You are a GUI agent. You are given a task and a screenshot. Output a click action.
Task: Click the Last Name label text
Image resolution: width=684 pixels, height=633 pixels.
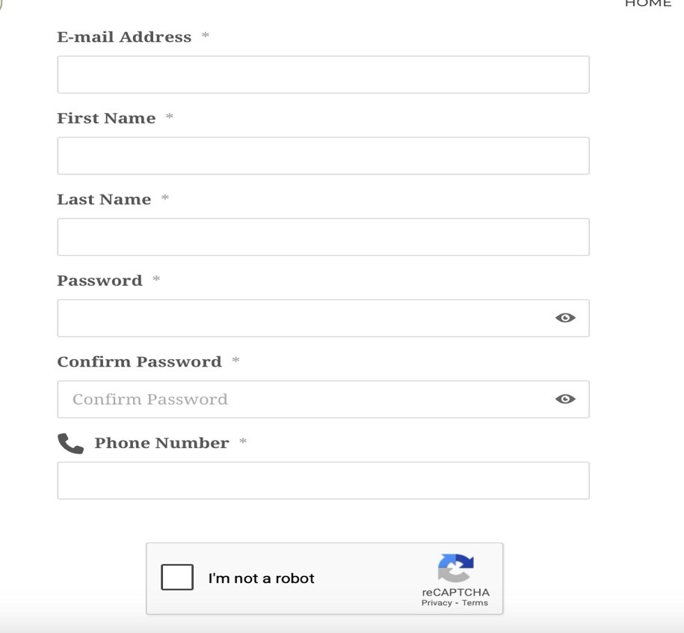pos(104,200)
